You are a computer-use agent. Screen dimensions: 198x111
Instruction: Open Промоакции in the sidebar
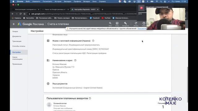(x=17, y=64)
